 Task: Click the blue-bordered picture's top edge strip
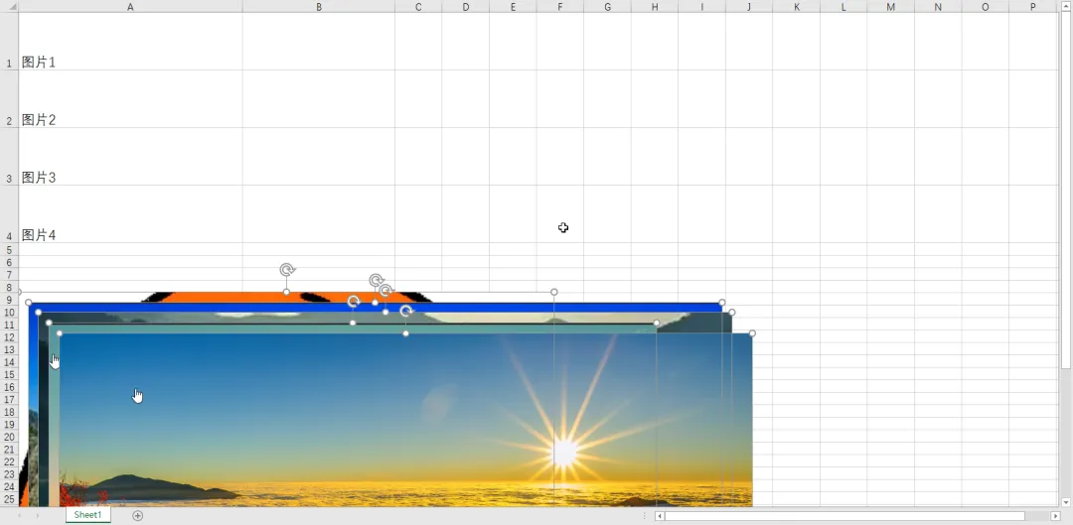click(375, 307)
